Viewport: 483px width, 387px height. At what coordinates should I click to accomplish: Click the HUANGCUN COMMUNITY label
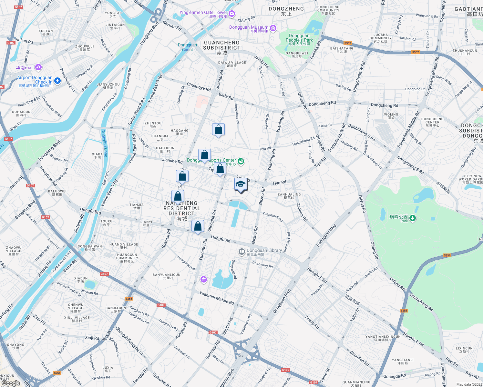127,258
